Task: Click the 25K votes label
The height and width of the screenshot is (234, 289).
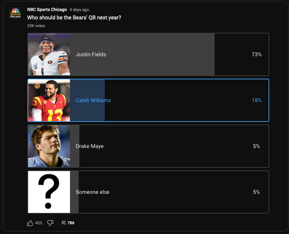Action: coord(36,26)
